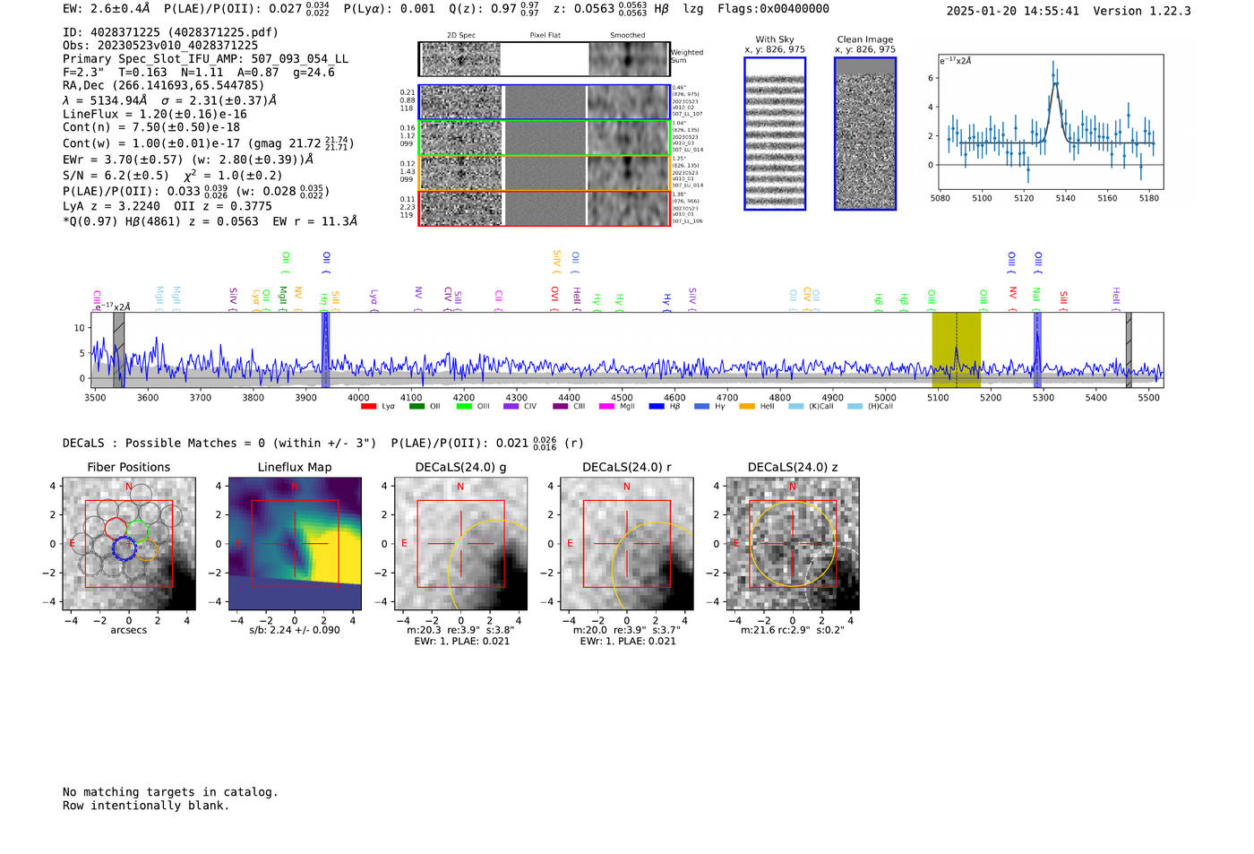
Task: Click the m:21.6 rc:2.9" caption under DECaLS z
Action: (x=793, y=630)
